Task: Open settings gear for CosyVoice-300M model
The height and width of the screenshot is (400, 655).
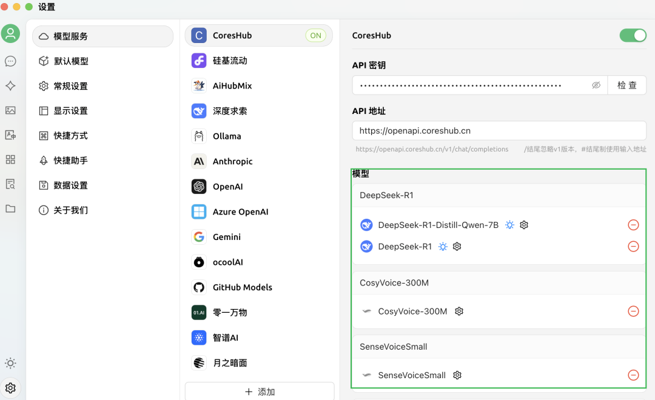Action: [x=459, y=311]
